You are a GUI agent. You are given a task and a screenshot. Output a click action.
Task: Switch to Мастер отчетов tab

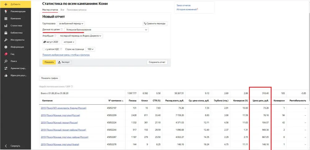click(50, 10)
